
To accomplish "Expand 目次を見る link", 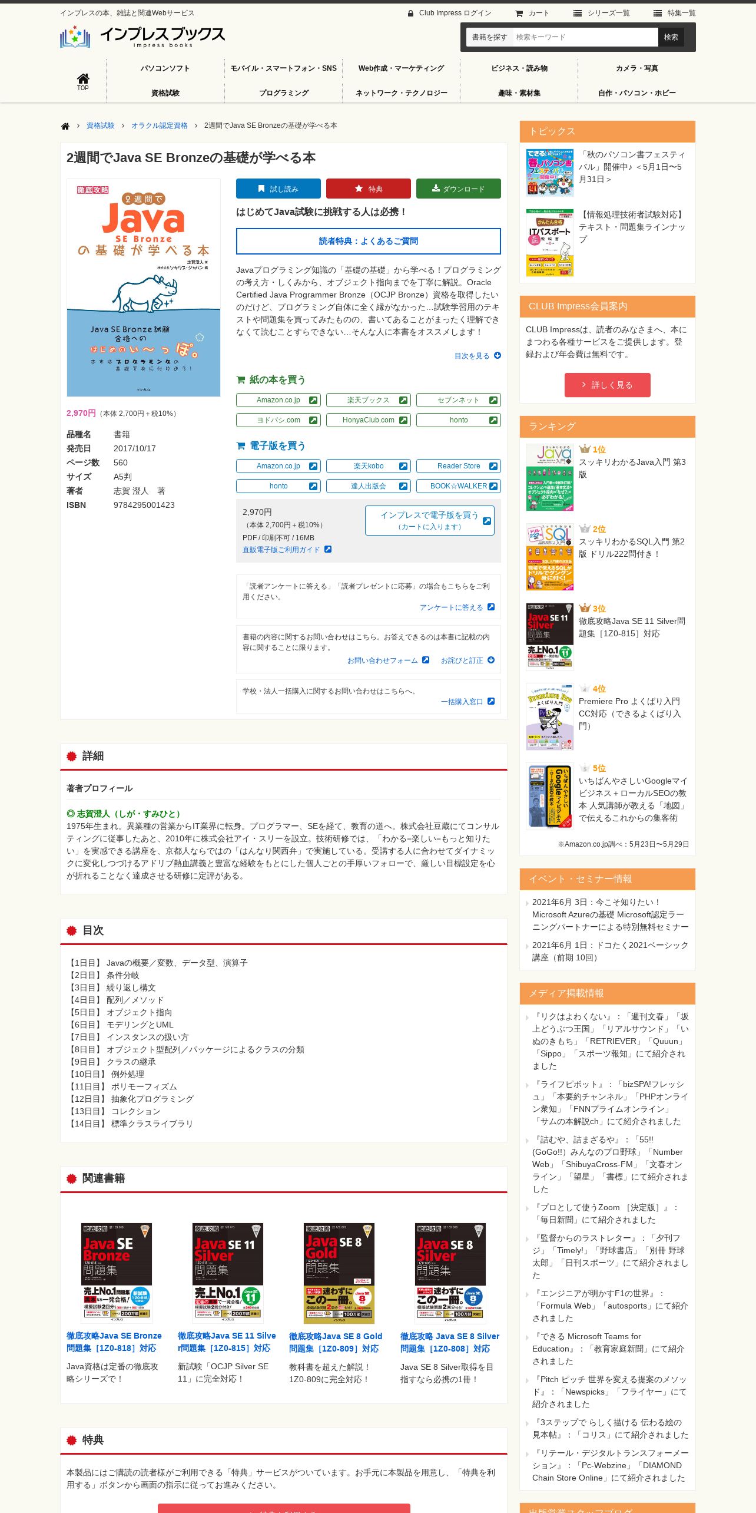I will click(478, 356).
